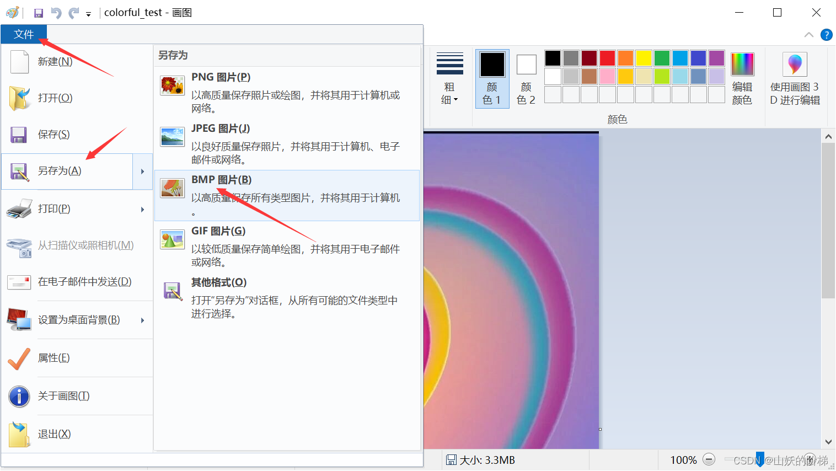
Task: Open the 文件 file tab
Action: coord(24,34)
